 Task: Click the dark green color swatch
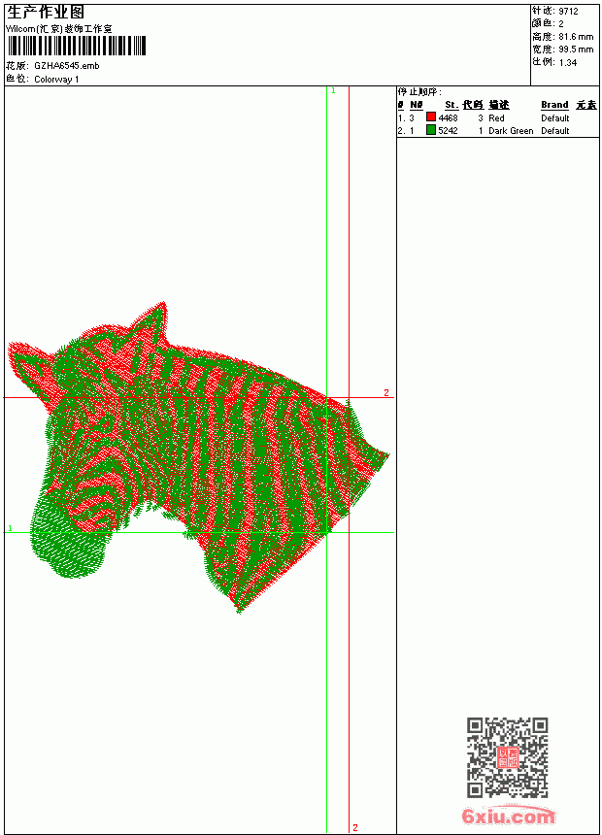pyautogui.click(x=431, y=130)
